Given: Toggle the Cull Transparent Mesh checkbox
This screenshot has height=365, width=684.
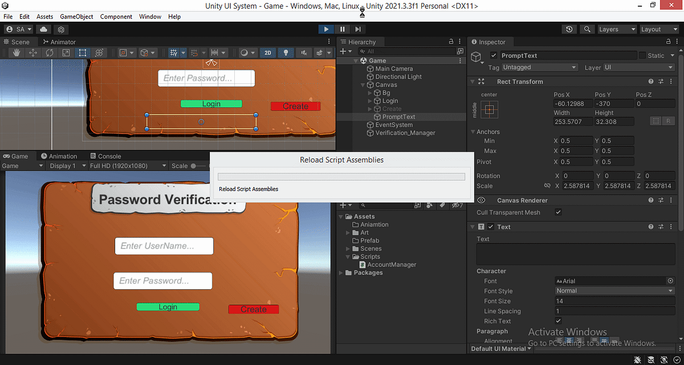Looking at the screenshot, I should 557,212.
